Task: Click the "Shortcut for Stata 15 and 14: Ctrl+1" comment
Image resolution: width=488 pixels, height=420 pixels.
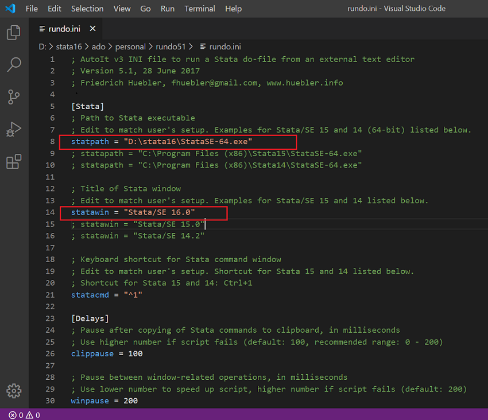Action: click(x=161, y=283)
